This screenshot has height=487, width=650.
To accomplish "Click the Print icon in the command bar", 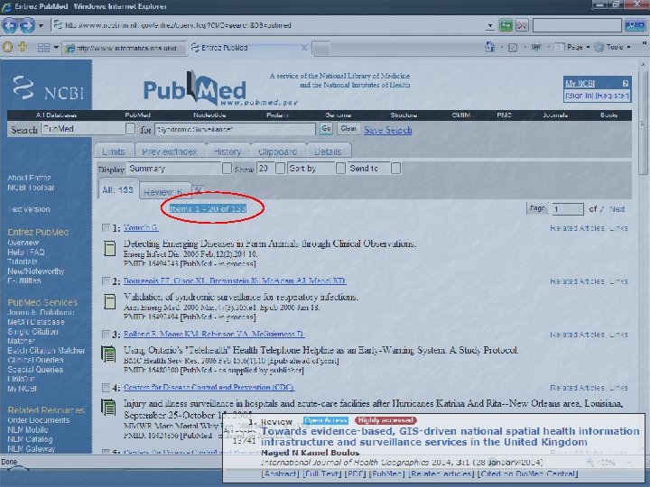I will click(x=536, y=47).
